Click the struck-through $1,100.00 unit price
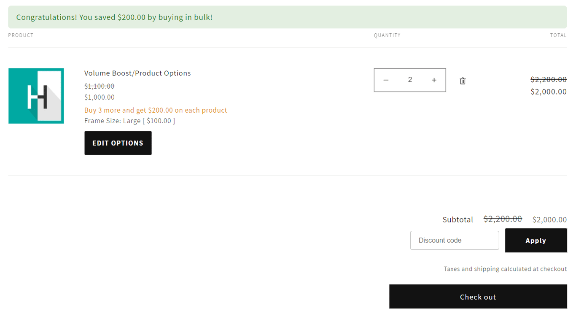The height and width of the screenshot is (319, 576). (x=99, y=86)
